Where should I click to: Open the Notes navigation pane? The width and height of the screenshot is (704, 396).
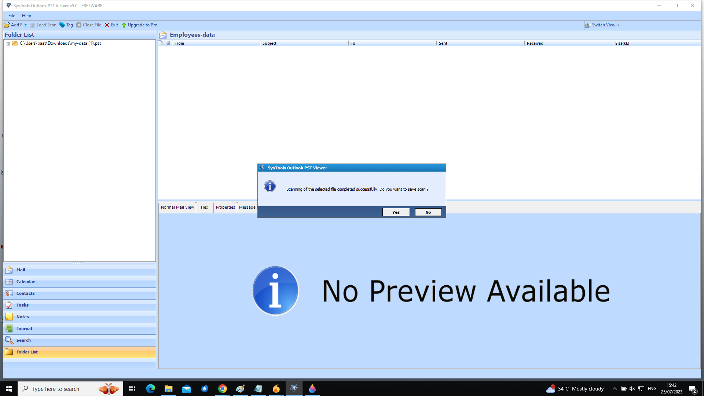tap(80, 317)
